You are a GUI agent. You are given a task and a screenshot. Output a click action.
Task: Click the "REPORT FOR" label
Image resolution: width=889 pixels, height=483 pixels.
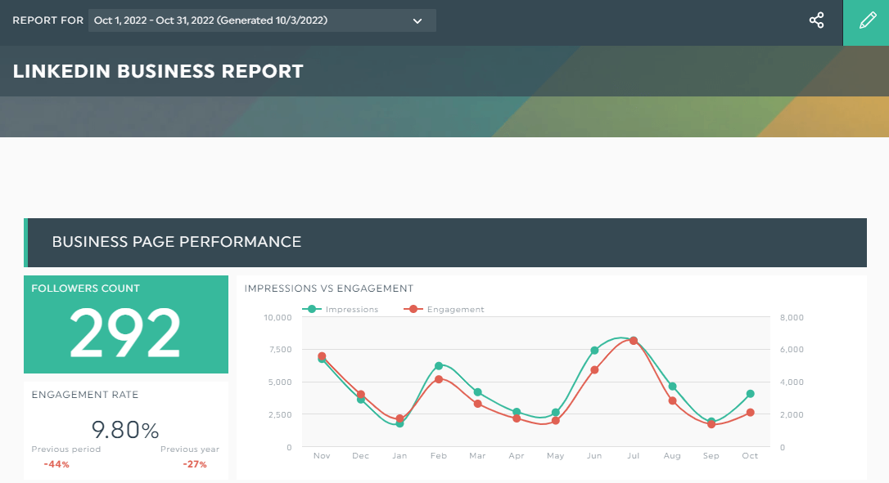click(48, 20)
